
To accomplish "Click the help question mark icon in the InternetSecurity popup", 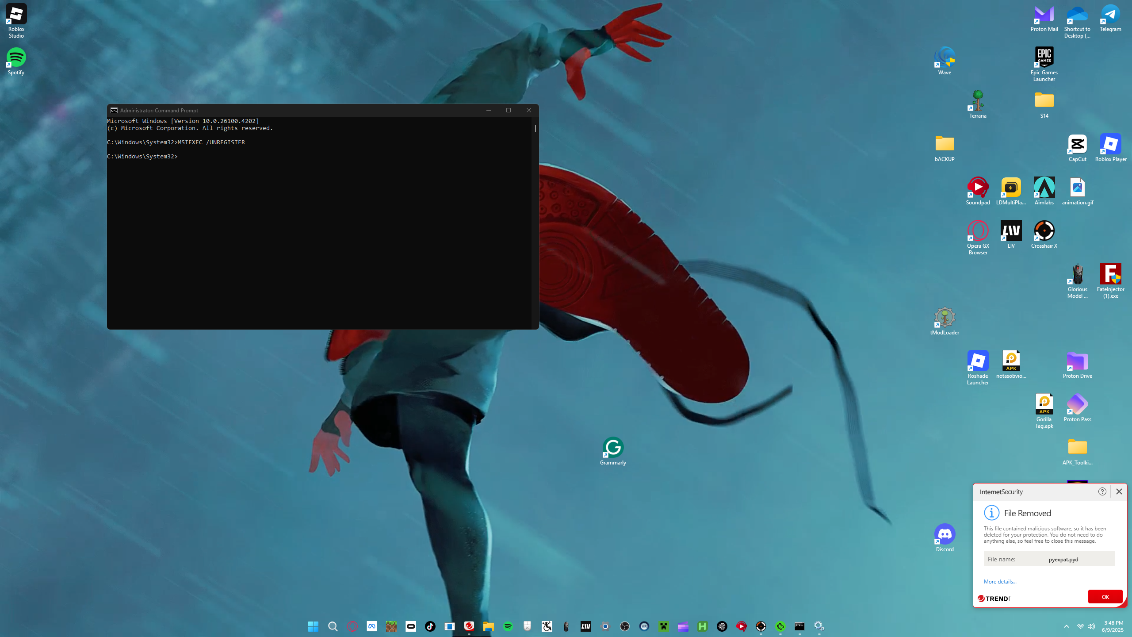I will point(1102,491).
